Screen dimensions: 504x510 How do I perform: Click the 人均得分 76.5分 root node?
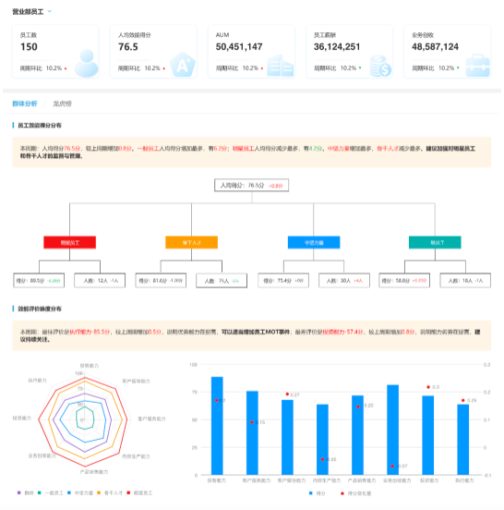251,186
